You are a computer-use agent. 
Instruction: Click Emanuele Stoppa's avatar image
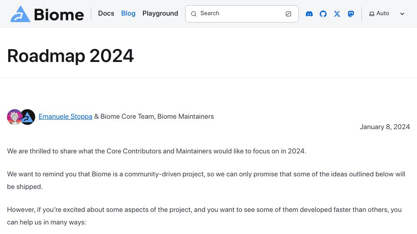[x=14, y=117]
